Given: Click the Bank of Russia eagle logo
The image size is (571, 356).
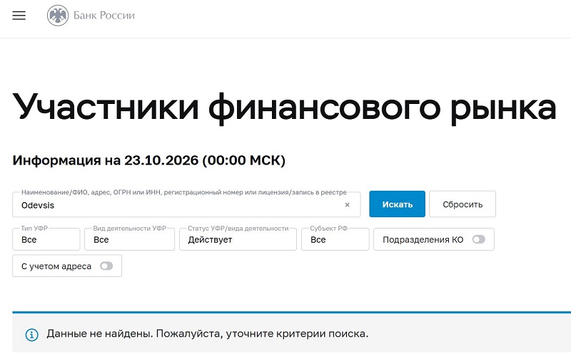Looking at the screenshot, I should tap(58, 15).
